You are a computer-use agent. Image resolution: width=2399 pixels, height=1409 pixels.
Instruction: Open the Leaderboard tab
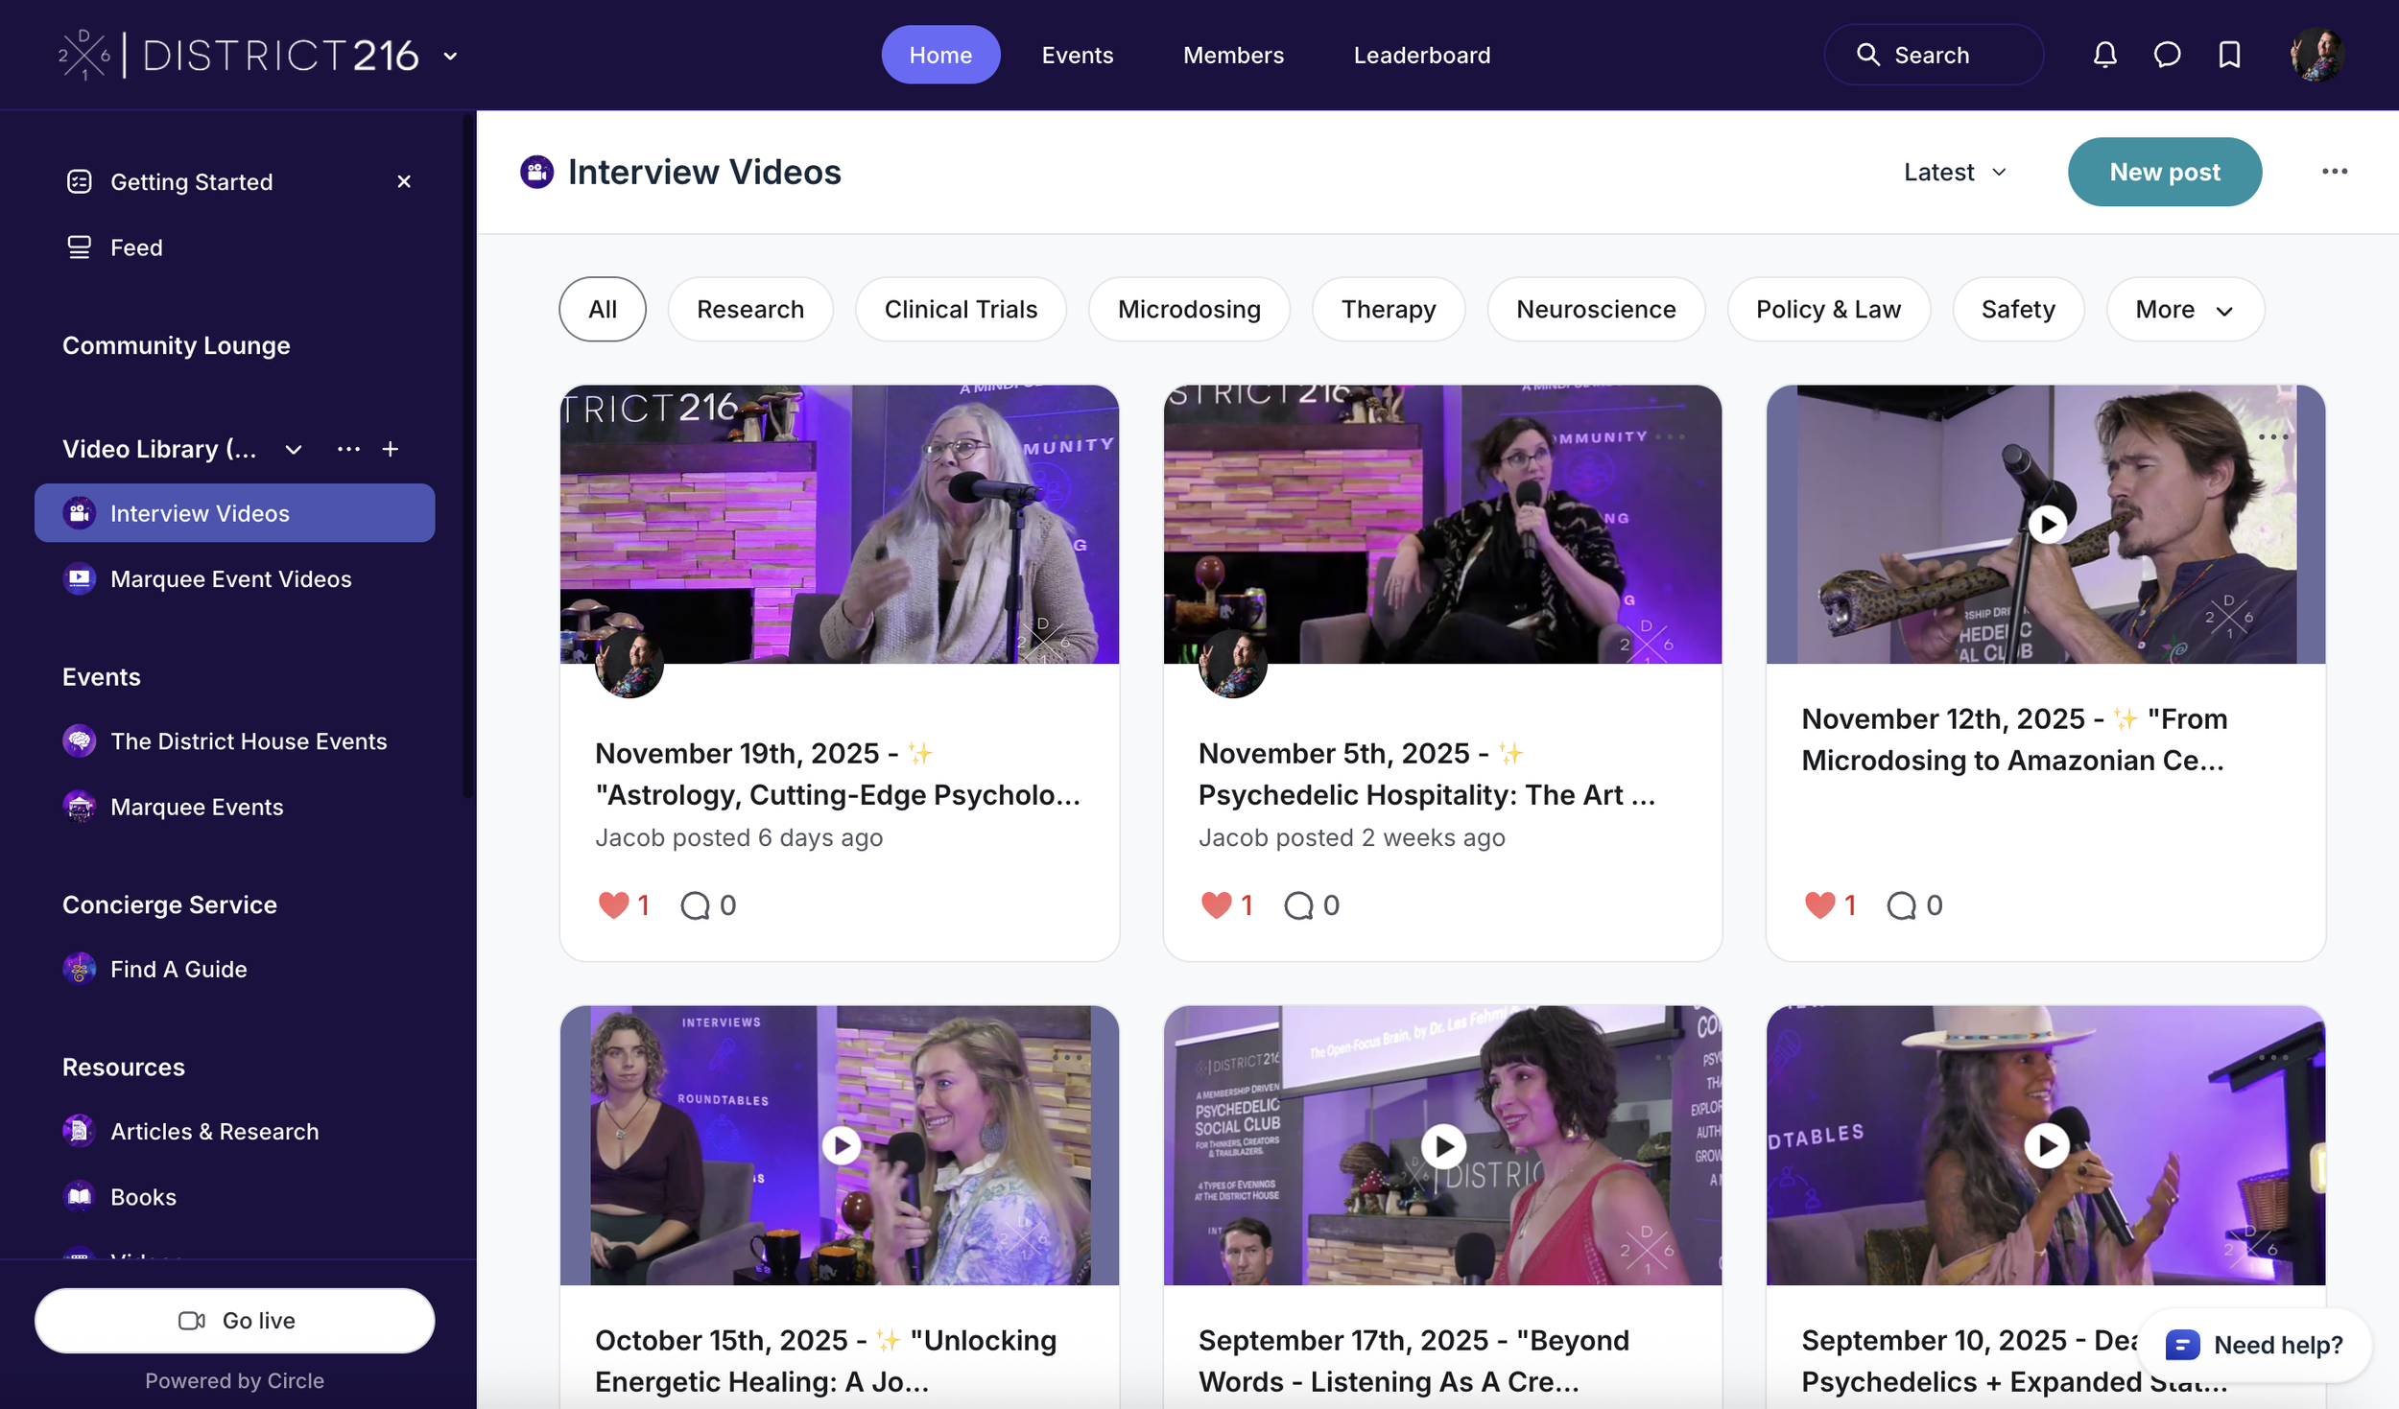coord(1421,55)
